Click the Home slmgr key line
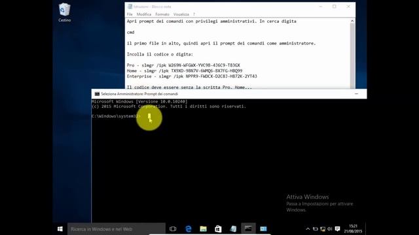Image resolution: width=419 pixels, height=235 pixels. pos(185,70)
